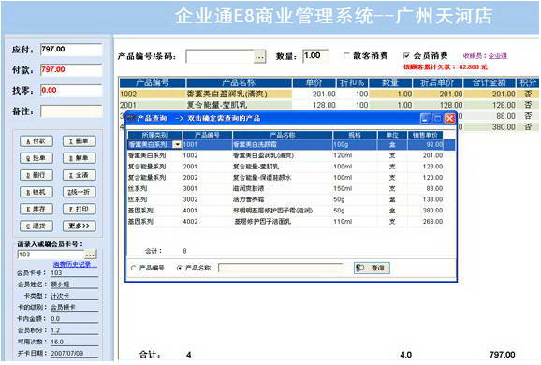Click the D 删行 delete row button
Image resolution: width=541 pixels, height=365 pixels.
[x=37, y=175]
